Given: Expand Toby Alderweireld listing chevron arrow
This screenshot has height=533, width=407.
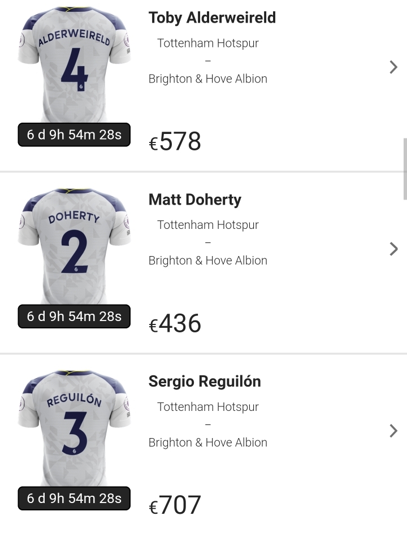Looking at the screenshot, I should tap(394, 67).
